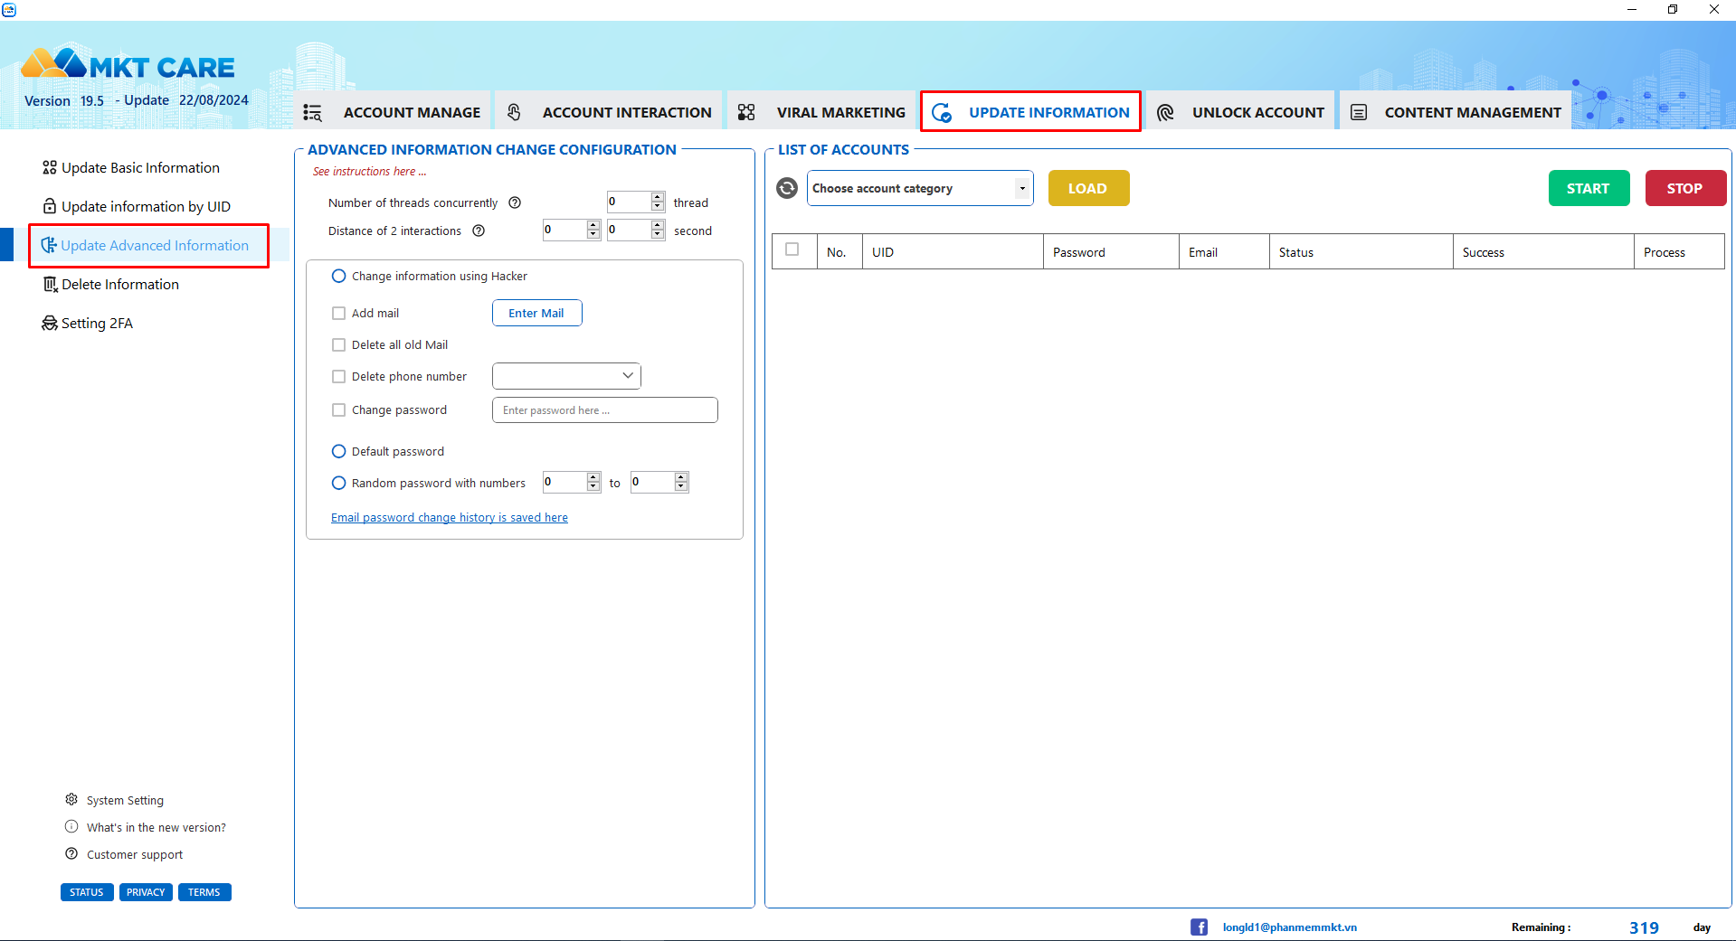The width and height of the screenshot is (1736, 941).
Task: Click the Enter Mail button
Action: tap(536, 313)
